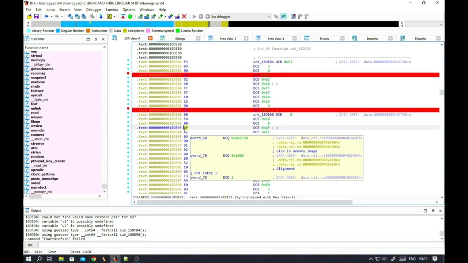The image size is (468, 263).
Task: Close the Functions panel
Action: coord(103,39)
